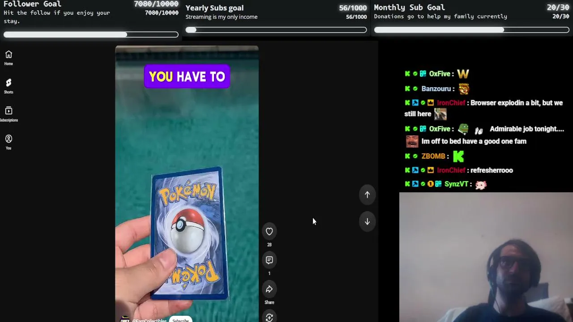Click the green Kick badge beside ZBOMB
This screenshot has width=573, height=322.
pyautogui.click(x=407, y=156)
